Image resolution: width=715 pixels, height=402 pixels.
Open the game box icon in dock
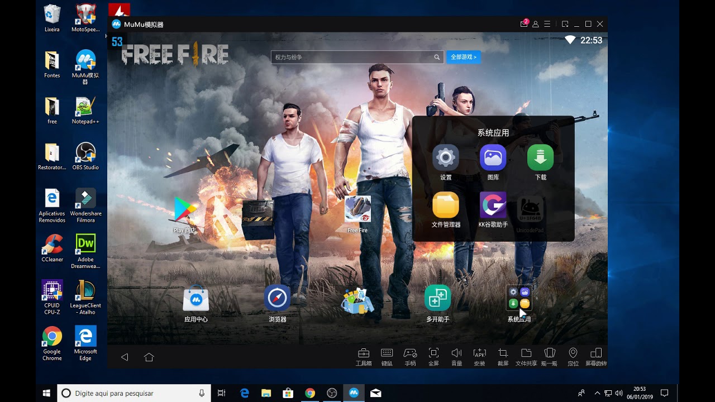357,301
